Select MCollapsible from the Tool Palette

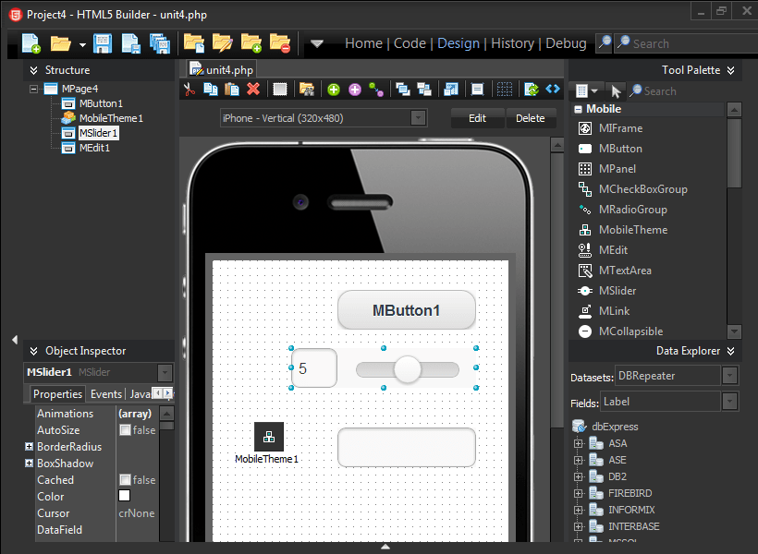pyautogui.click(x=630, y=331)
